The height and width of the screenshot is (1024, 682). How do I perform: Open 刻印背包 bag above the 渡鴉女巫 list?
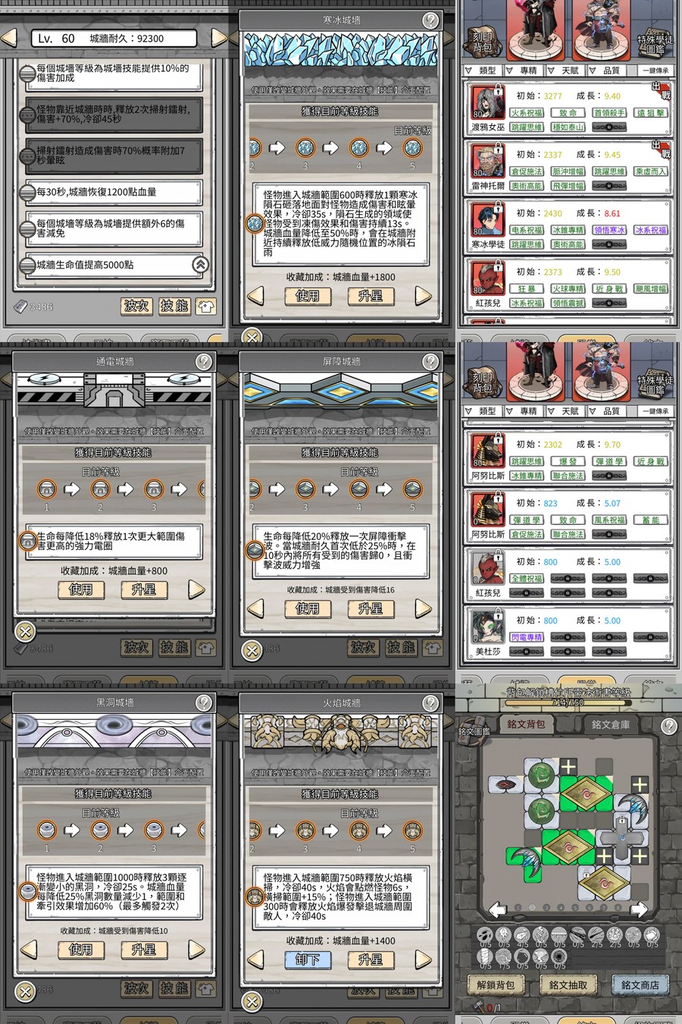click(482, 42)
